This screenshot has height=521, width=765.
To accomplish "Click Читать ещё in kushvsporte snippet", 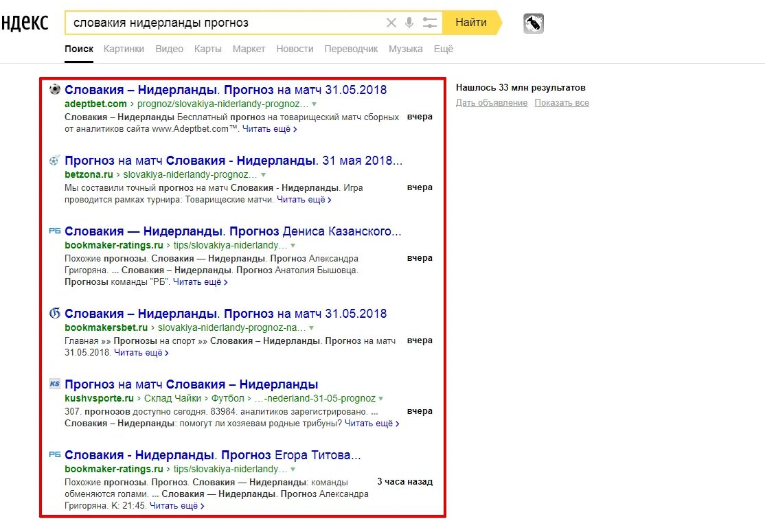I will [x=372, y=424].
